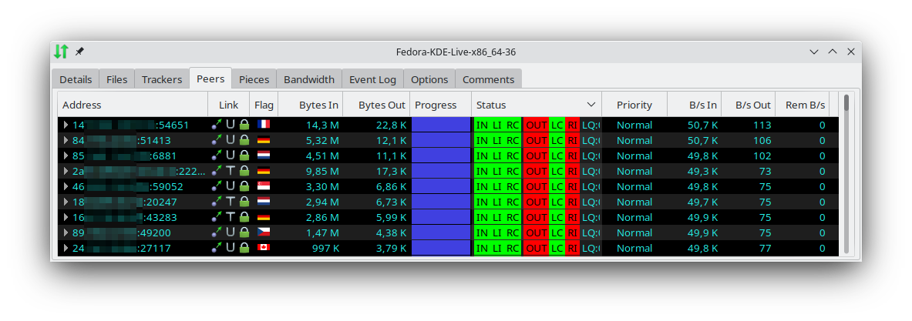
Task: Click the Tixati green arrows title bar icon
Action: pyautogui.click(x=61, y=52)
